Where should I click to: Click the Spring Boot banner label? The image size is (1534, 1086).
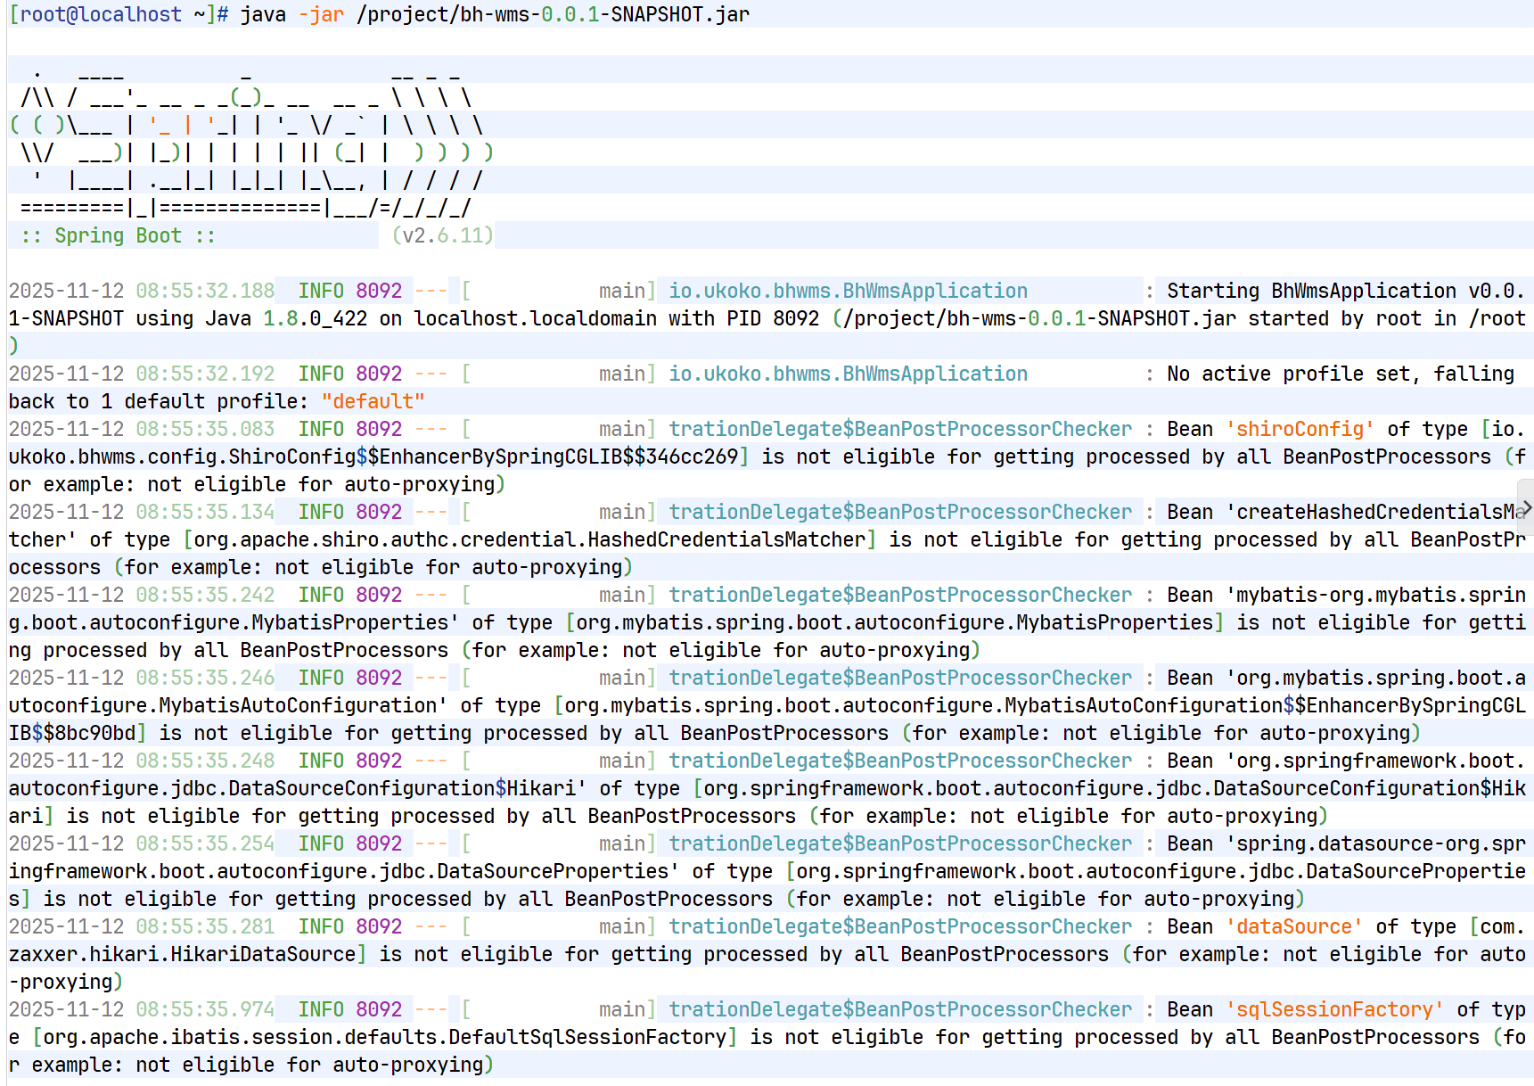tap(118, 235)
